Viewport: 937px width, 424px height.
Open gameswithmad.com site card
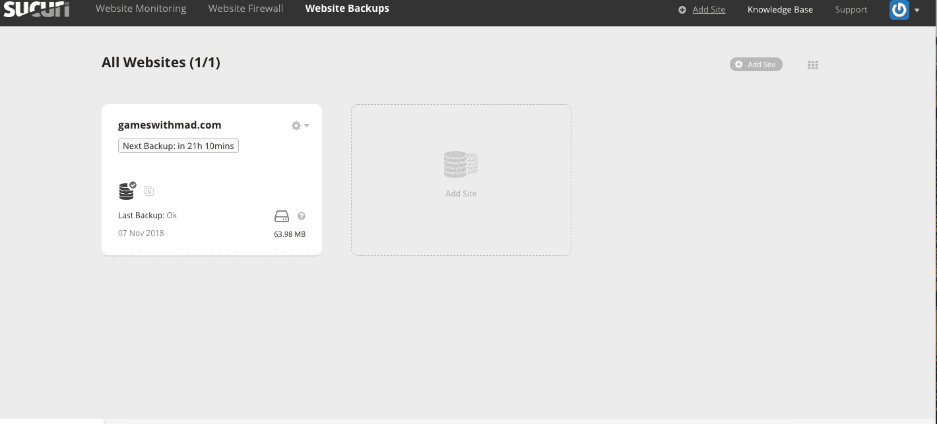coord(170,125)
